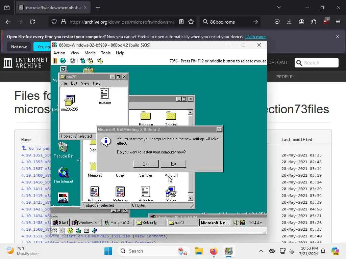Click Not now on Firefox notification
The width and height of the screenshot is (346, 259).
19,47
